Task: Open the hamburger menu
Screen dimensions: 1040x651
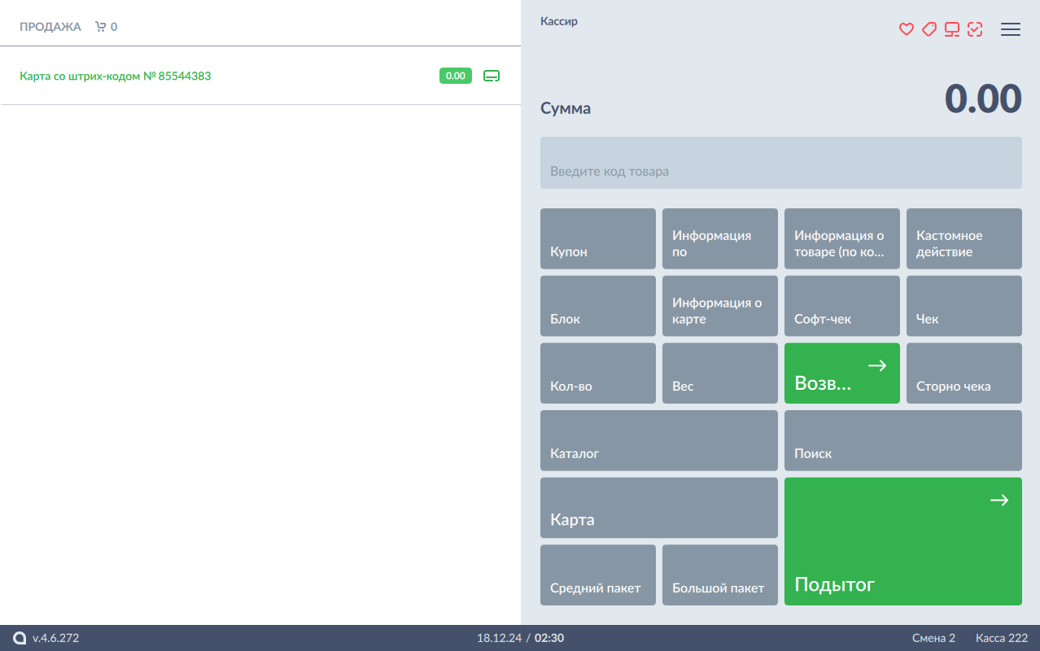Action: click(x=1010, y=29)
